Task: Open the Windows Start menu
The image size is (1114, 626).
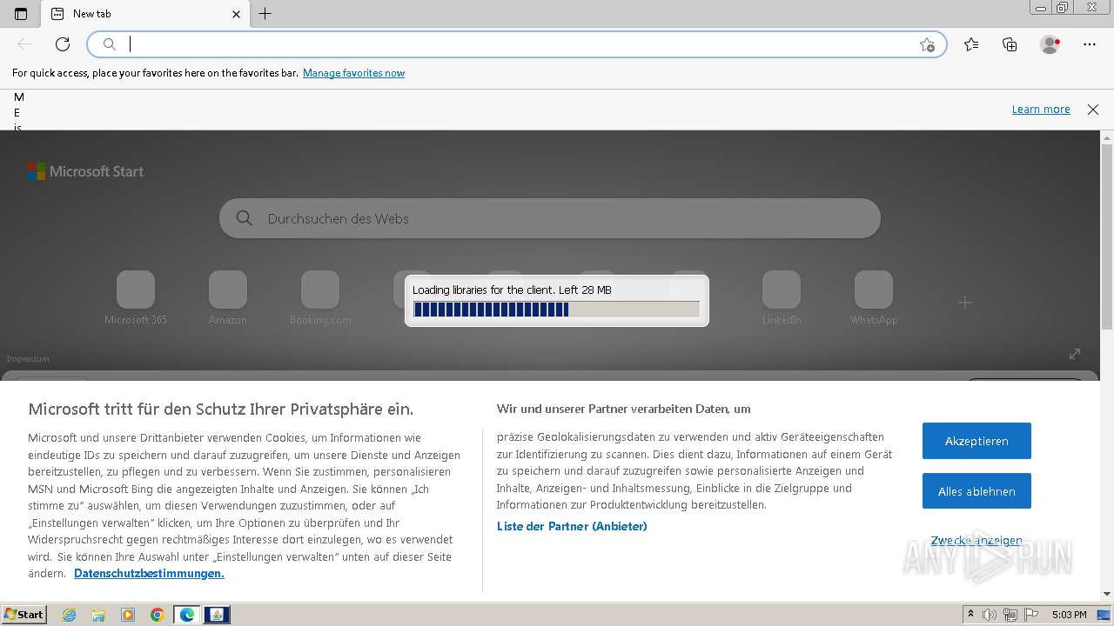Action: [23, 615]
